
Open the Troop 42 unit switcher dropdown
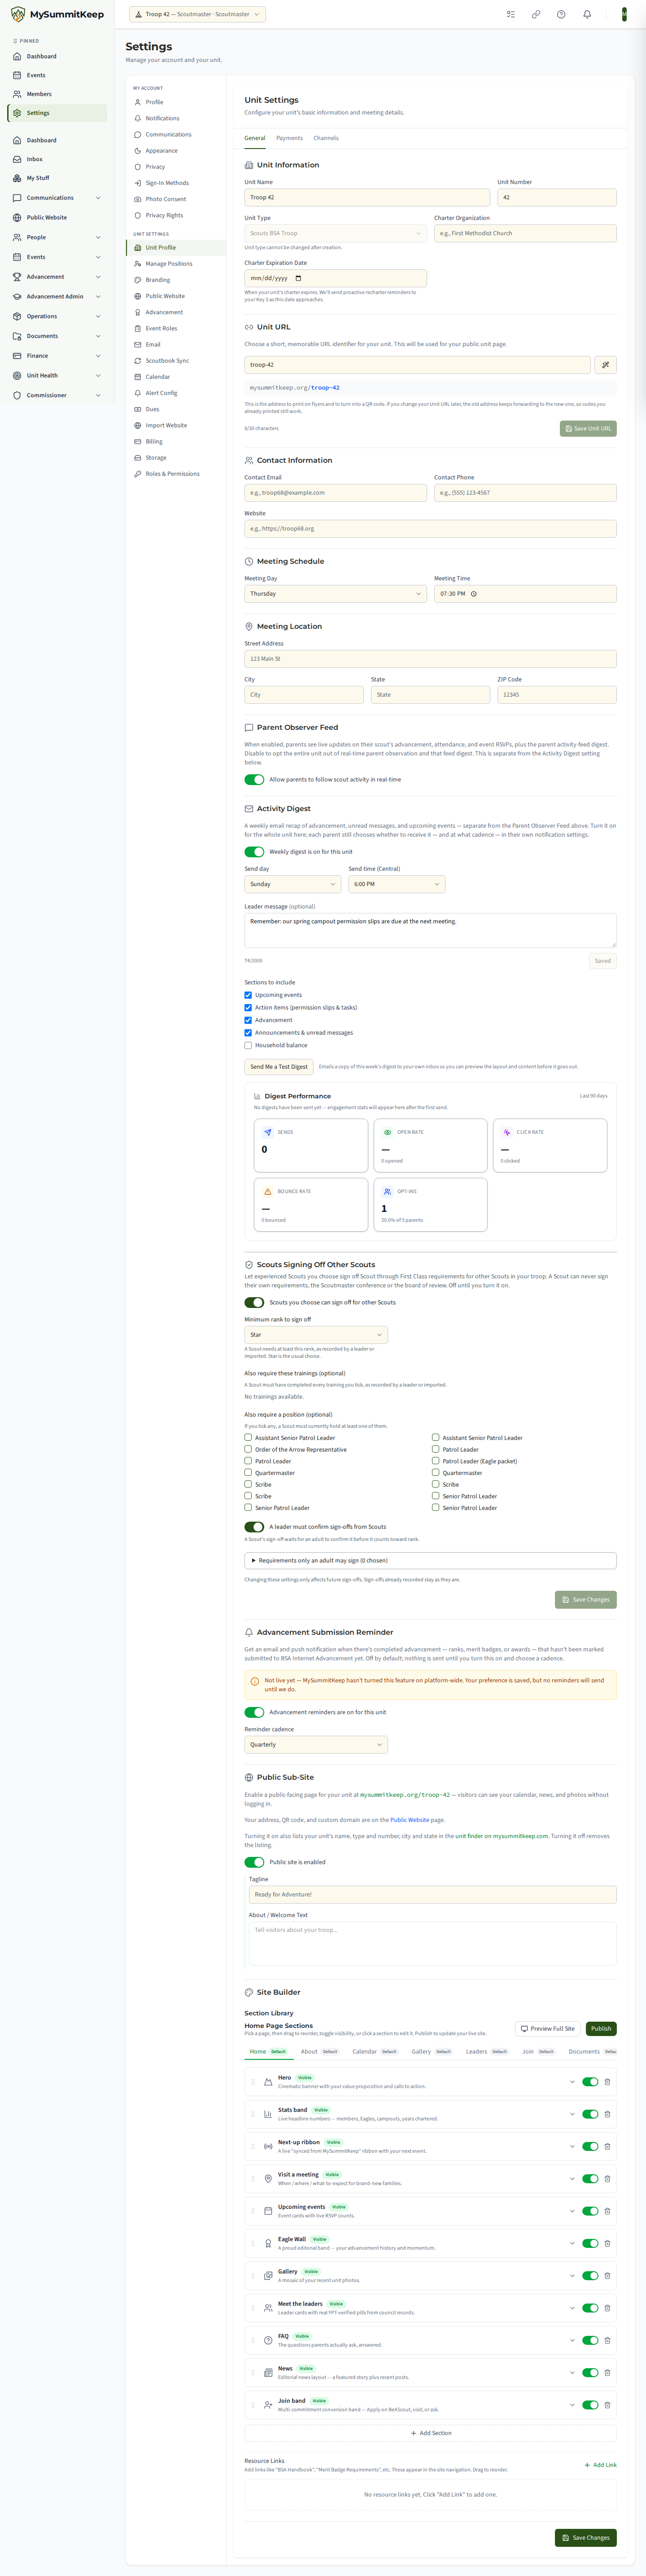tap(198, 14)
